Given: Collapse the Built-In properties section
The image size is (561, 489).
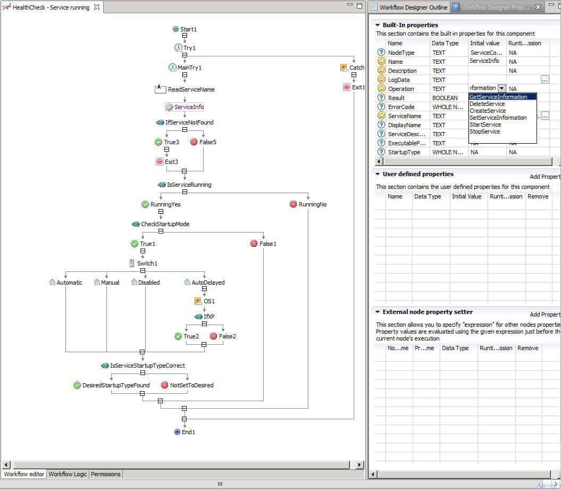Looking at the screenshot, I should click(x=378, y=25).
